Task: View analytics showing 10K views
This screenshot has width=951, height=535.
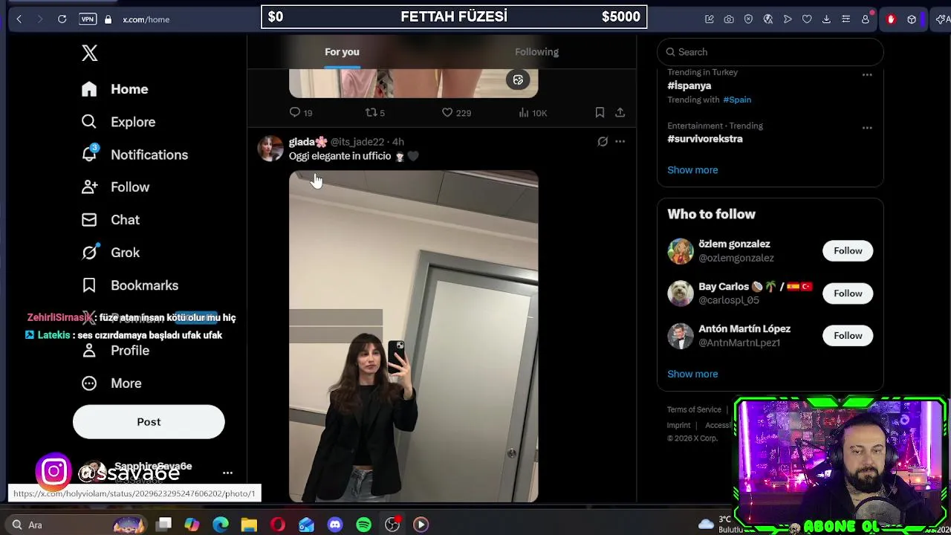Action: click(x=533, y=113)
